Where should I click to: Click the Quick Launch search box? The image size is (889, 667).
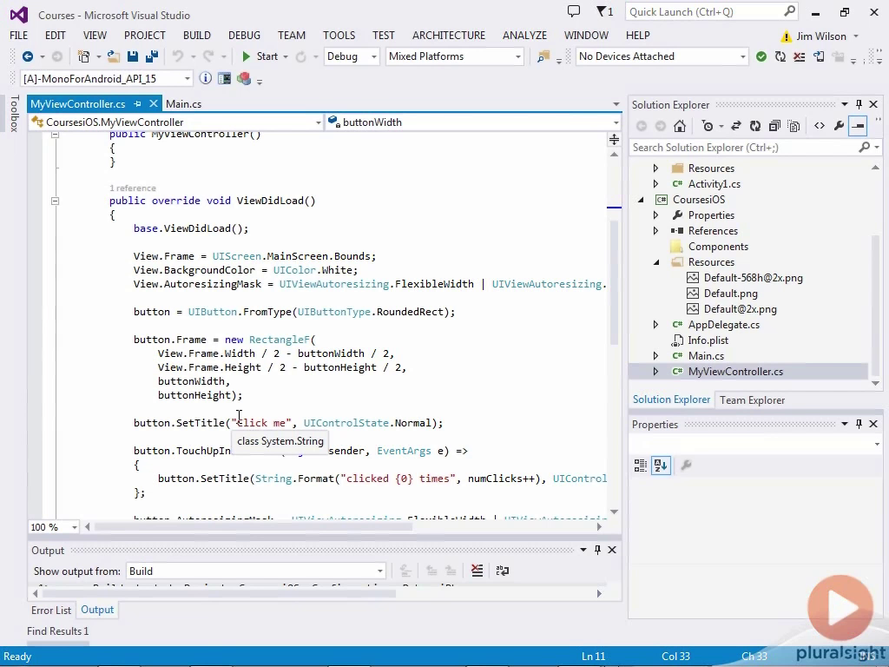click(712, 12)
